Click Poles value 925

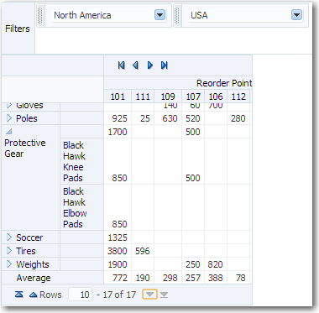(x=120, y=118)
